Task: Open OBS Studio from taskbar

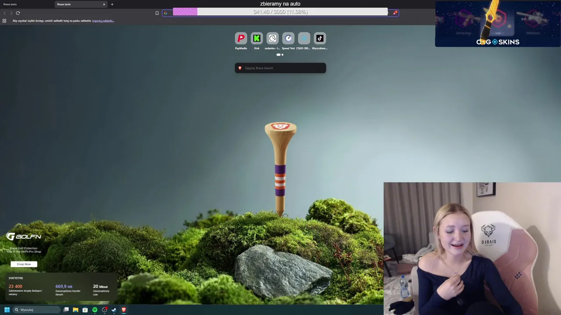Action: [104, 310]
